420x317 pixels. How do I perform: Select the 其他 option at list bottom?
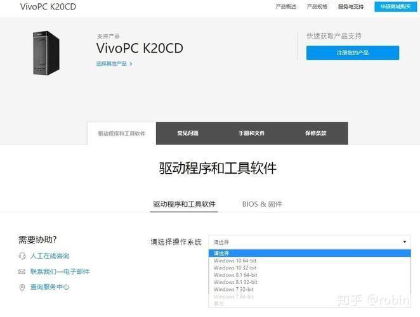(x=310, y=304)
